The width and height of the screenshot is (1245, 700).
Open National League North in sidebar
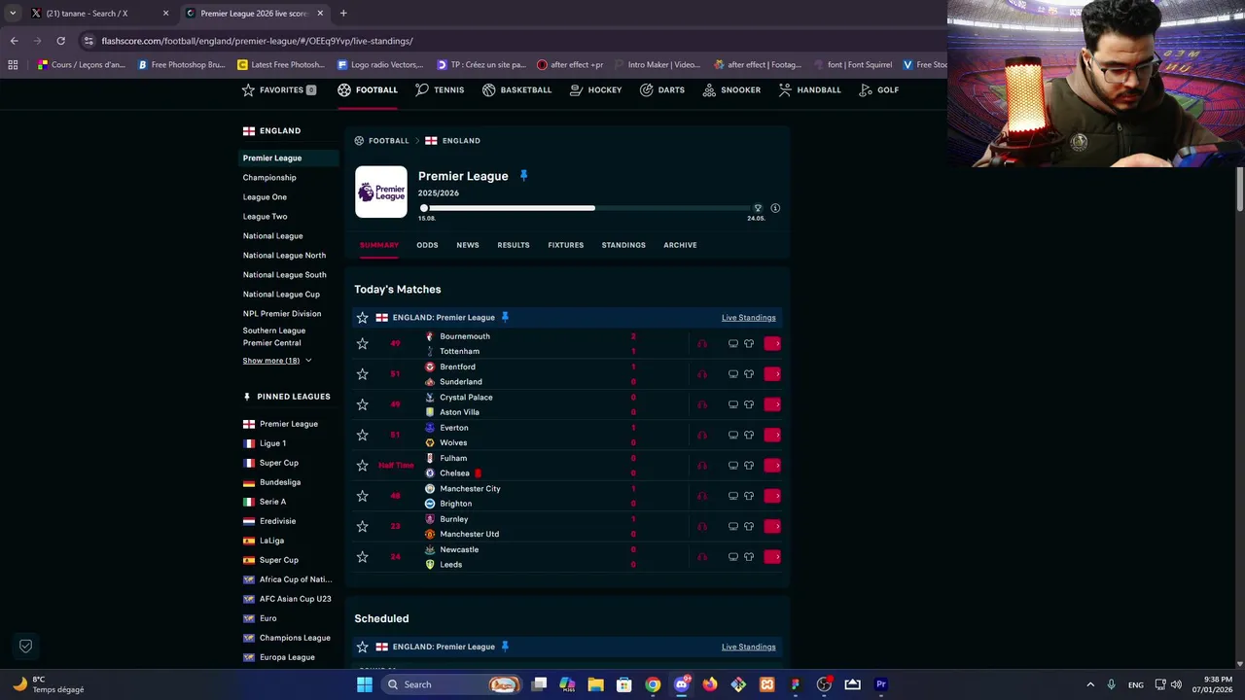[x=284, y=256]
